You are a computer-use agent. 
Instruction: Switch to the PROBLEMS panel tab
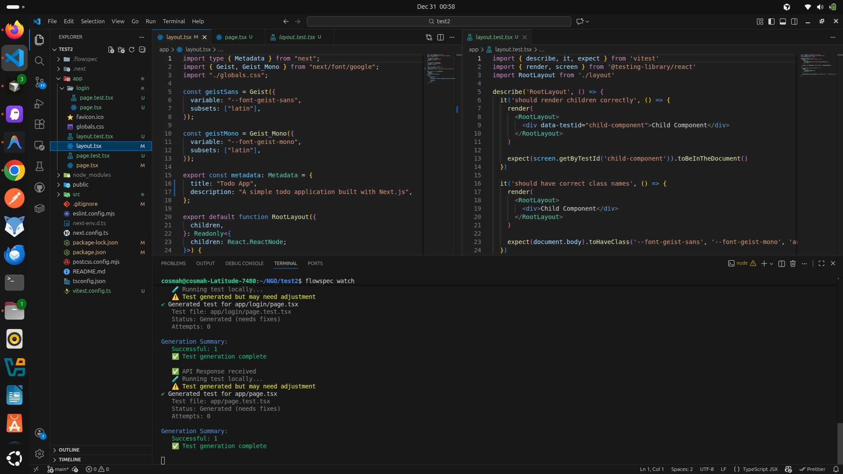pos(173,263)
